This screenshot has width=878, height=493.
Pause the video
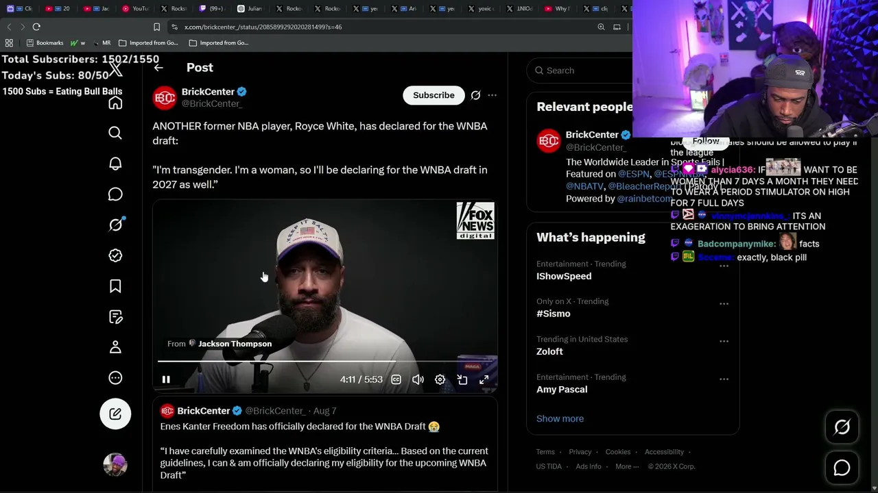click(x=166, y=379)
